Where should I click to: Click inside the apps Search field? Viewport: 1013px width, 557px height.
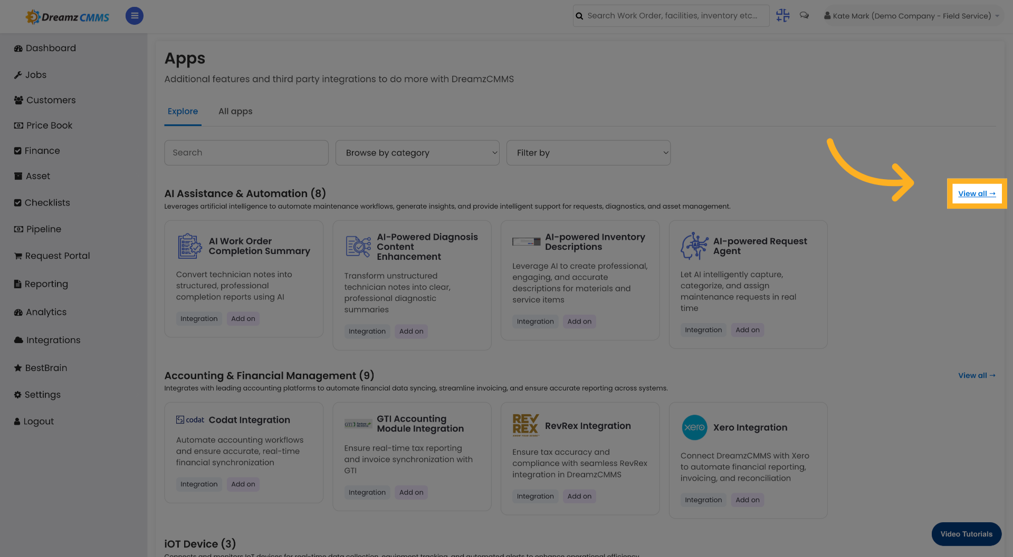point(246,153)
